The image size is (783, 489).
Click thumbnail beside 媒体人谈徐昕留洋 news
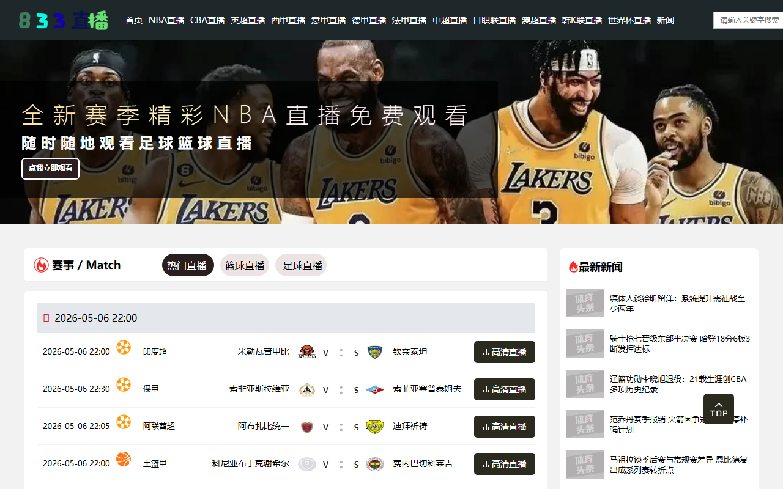tap(585, 303)
